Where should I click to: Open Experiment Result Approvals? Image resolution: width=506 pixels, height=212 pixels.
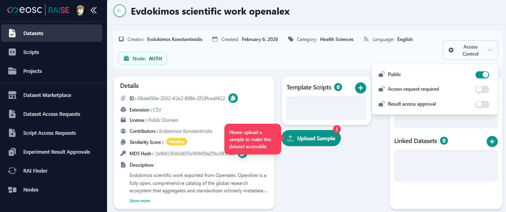tap(56, 152)
